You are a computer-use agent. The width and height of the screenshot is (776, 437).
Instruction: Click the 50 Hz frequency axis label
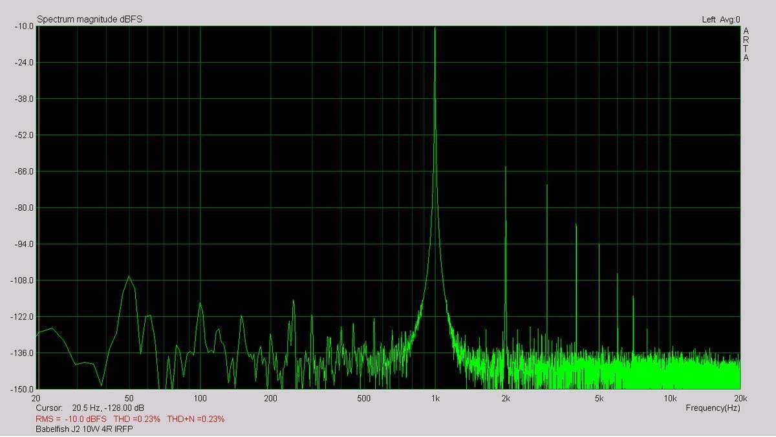tap(129, 398)
